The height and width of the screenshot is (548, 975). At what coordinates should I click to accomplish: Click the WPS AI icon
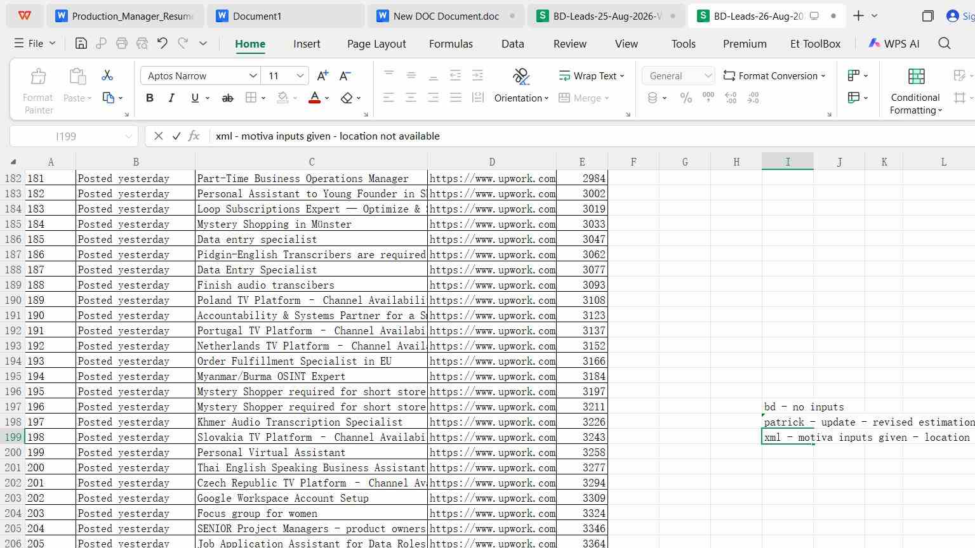(894, 44)
